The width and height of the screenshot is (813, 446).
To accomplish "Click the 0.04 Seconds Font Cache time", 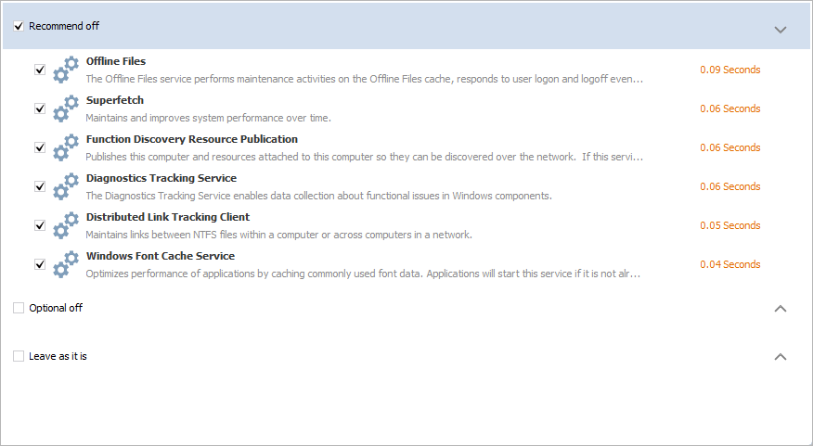I will pos(730,264).
